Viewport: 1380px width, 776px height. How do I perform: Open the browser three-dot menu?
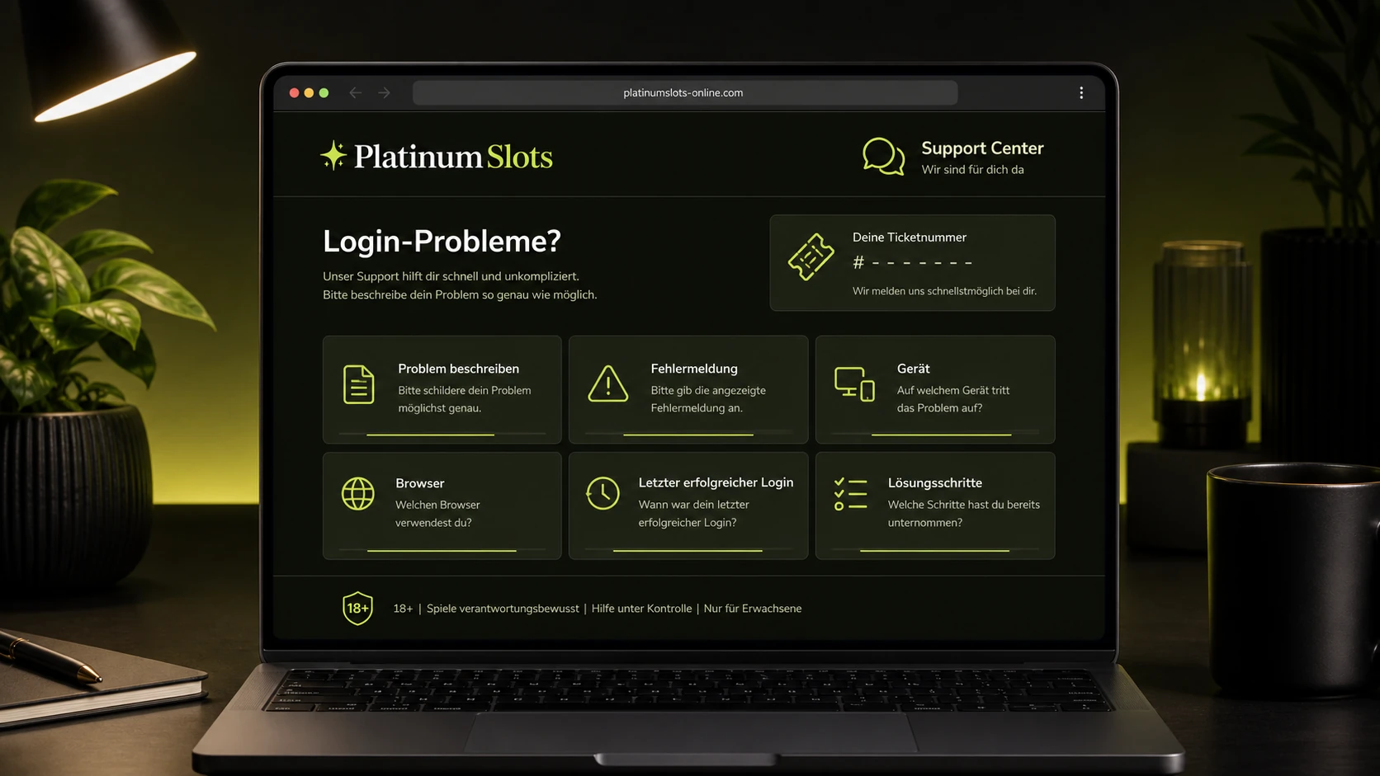[1081, 93]
